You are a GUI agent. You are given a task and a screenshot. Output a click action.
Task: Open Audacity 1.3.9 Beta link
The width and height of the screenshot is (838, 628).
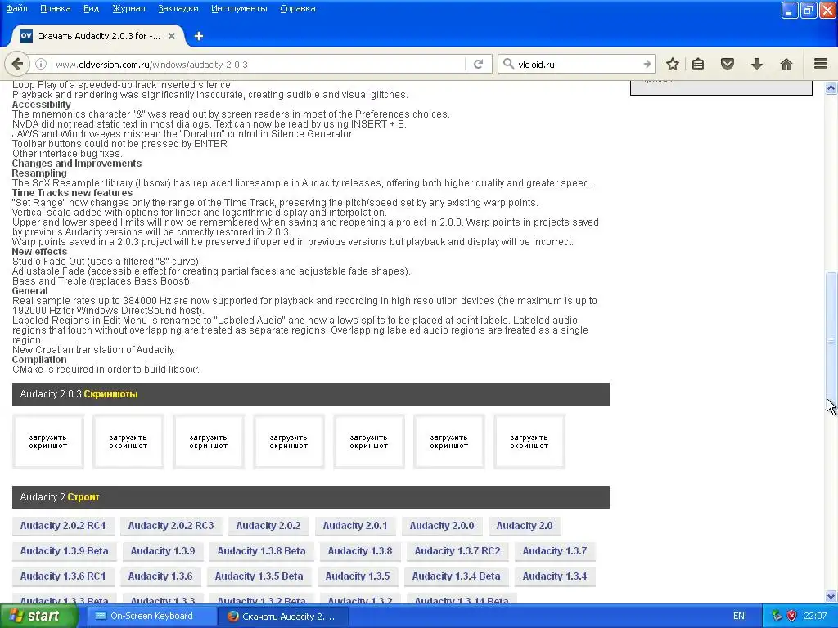point(64,551)
